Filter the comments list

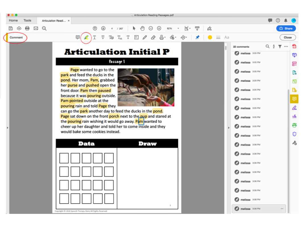[280, 46]
